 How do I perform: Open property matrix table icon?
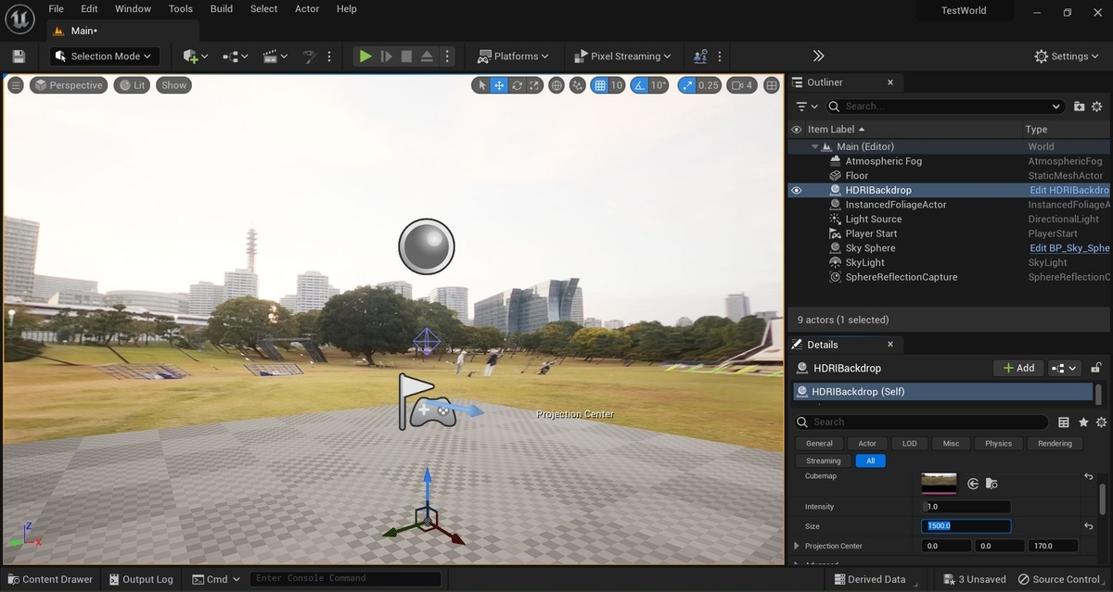pyautogui.click(x=1064, y=422)
